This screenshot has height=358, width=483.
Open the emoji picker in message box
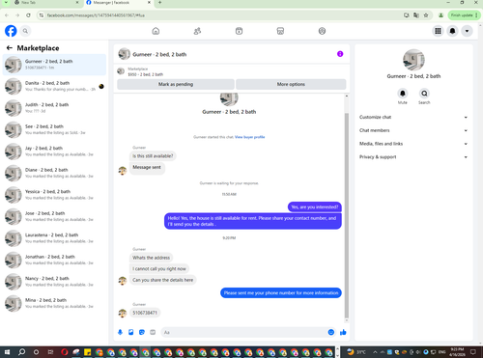[x=331, y=332]
